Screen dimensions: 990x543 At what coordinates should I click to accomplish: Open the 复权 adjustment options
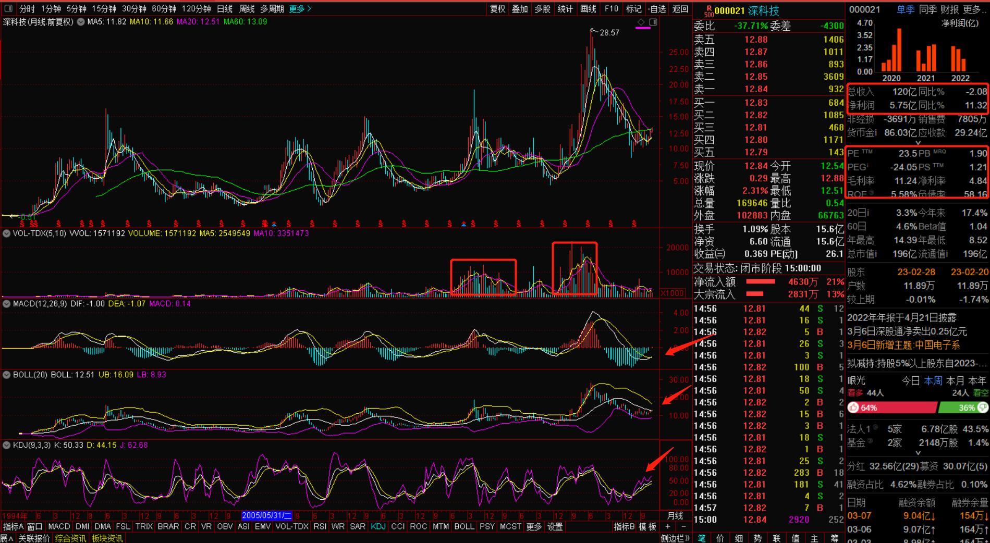[498, 9]
